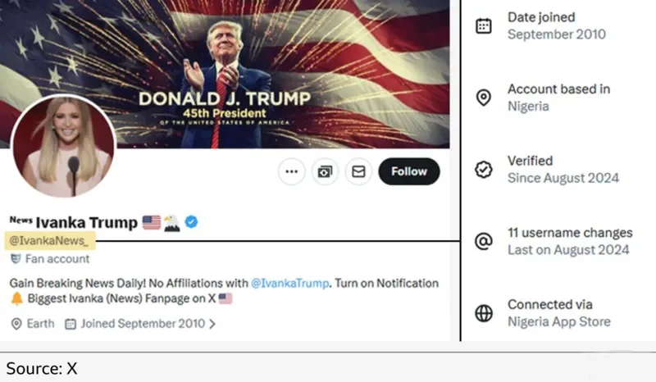Click the Earth location text
This screenshot has height=382, width=656.
(x=40, y=324)
